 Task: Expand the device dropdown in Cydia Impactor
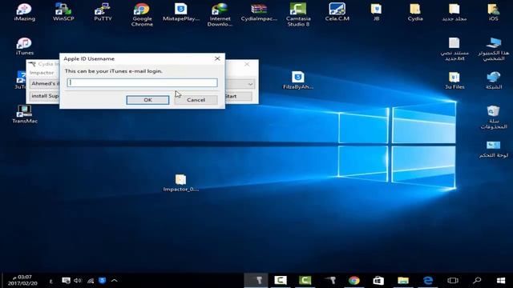[x=250, y=84]
